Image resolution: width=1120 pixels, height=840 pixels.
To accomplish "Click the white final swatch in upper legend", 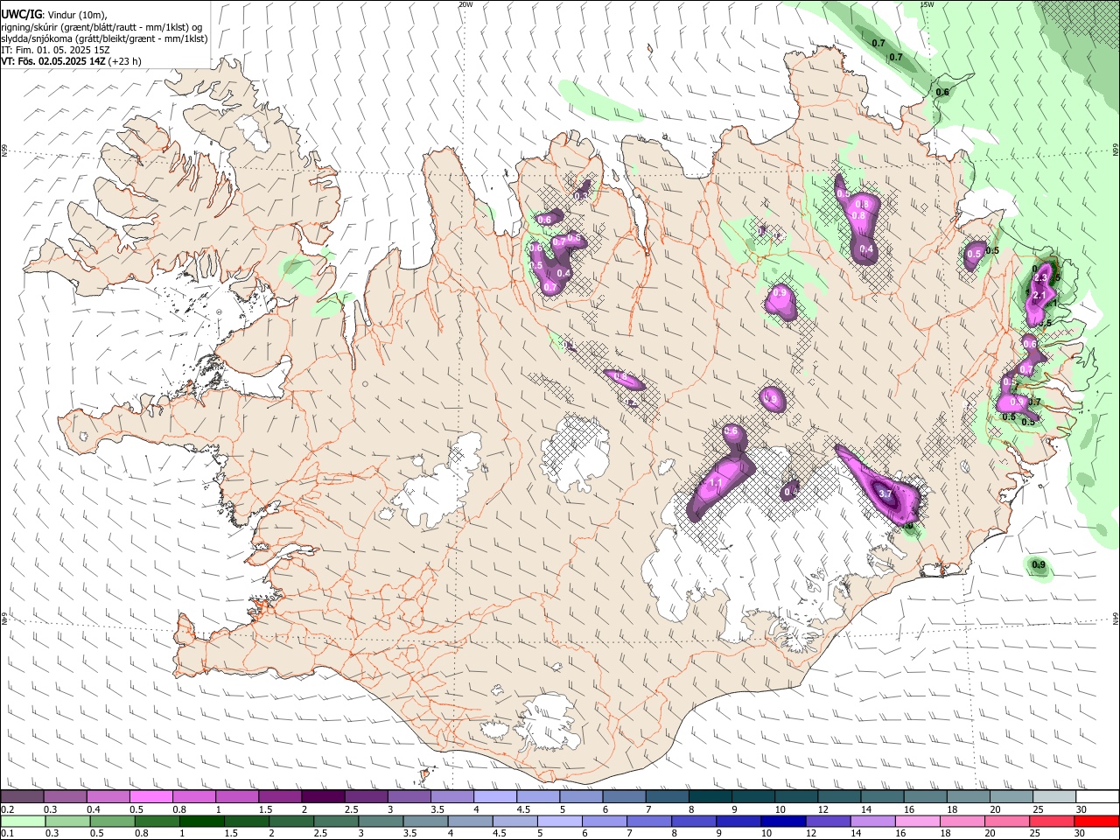I will [1097, 796].
